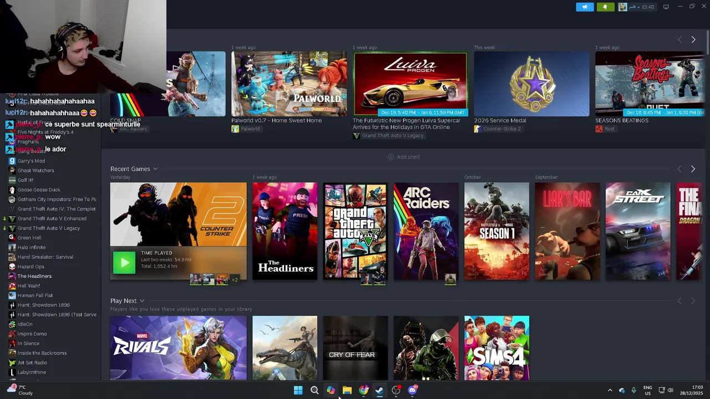Image resolution: width=710 pixels, height=399 pixels.
Task: Expand the Play Next shelf dropdown
Action: click(142, 301)
